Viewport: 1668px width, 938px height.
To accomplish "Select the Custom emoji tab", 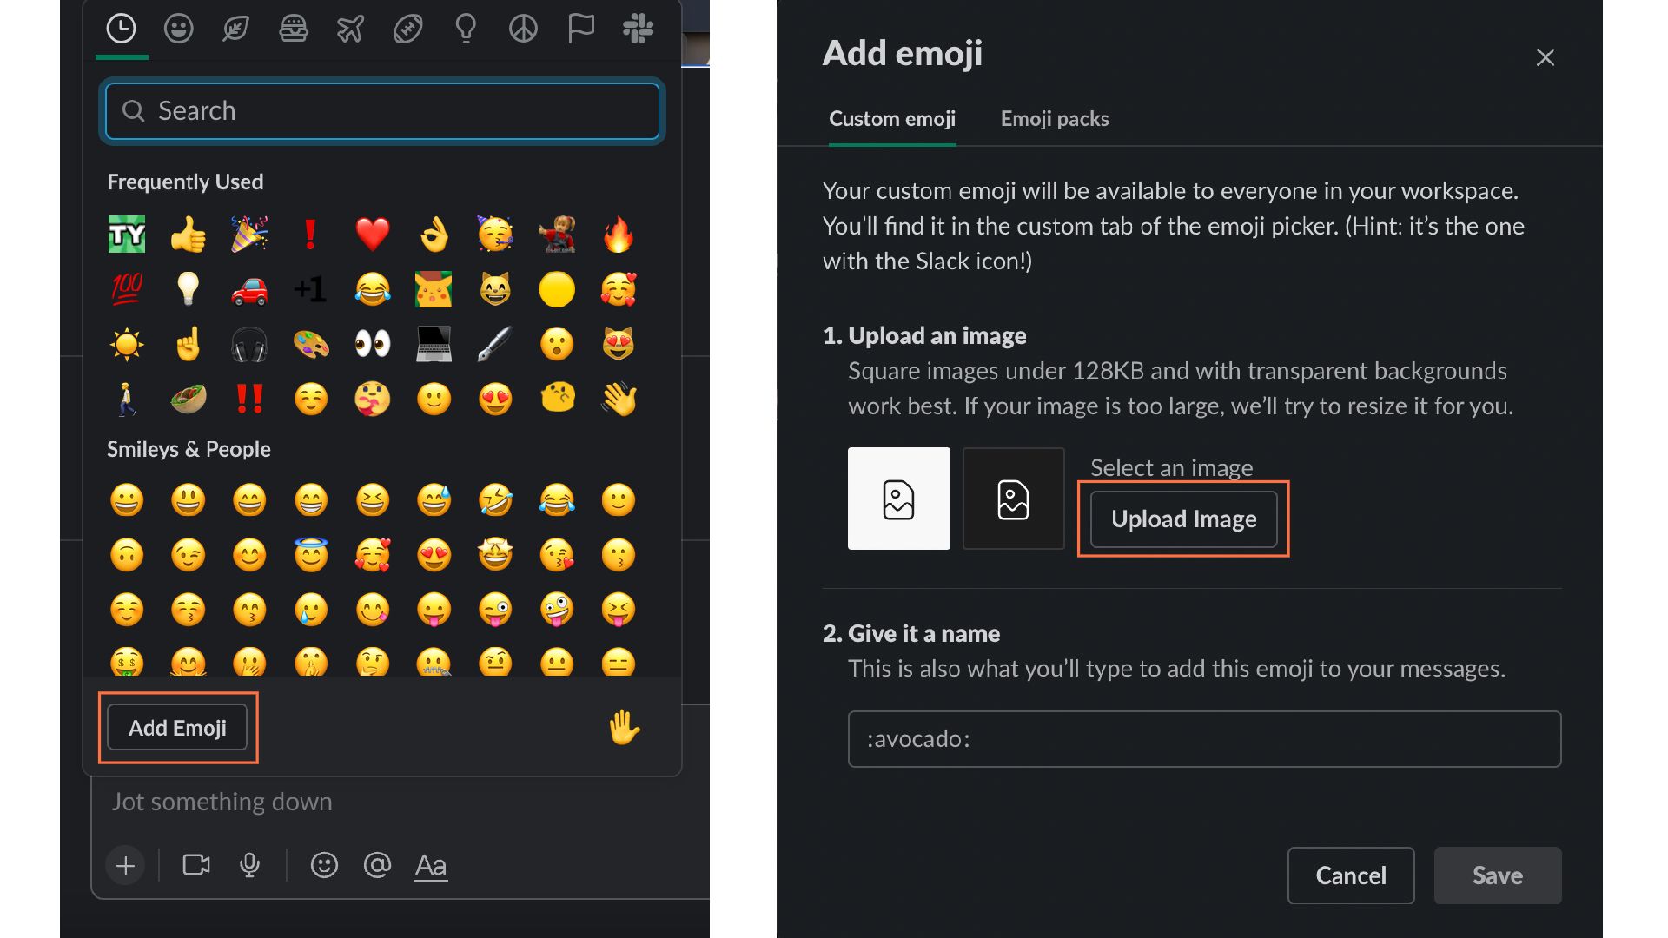I will (891, 119).
